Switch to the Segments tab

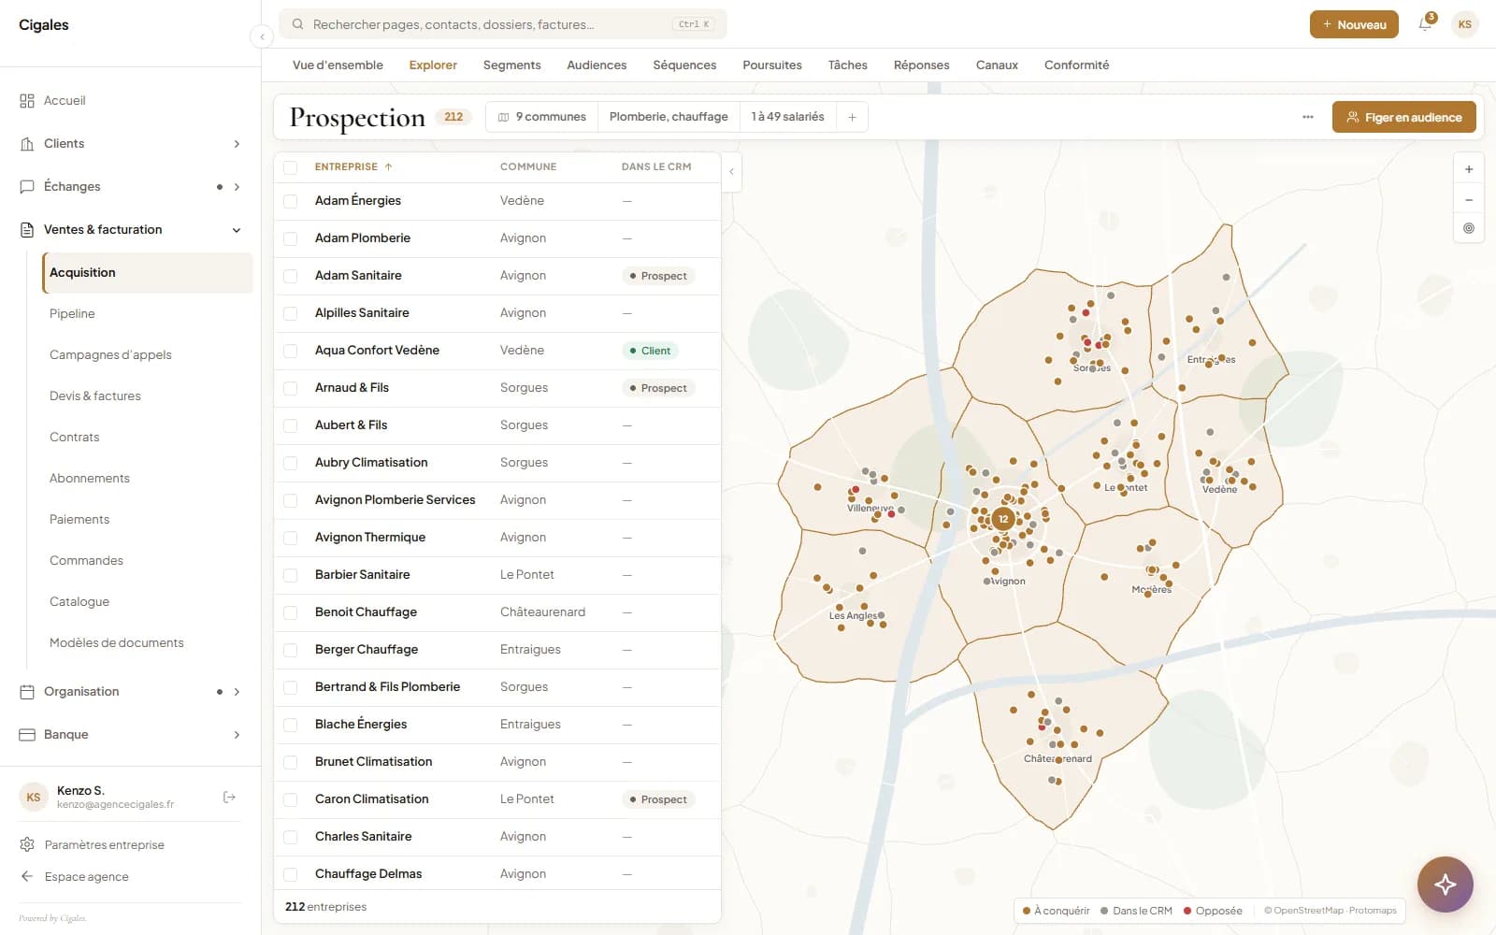click(x=511, y=65)
